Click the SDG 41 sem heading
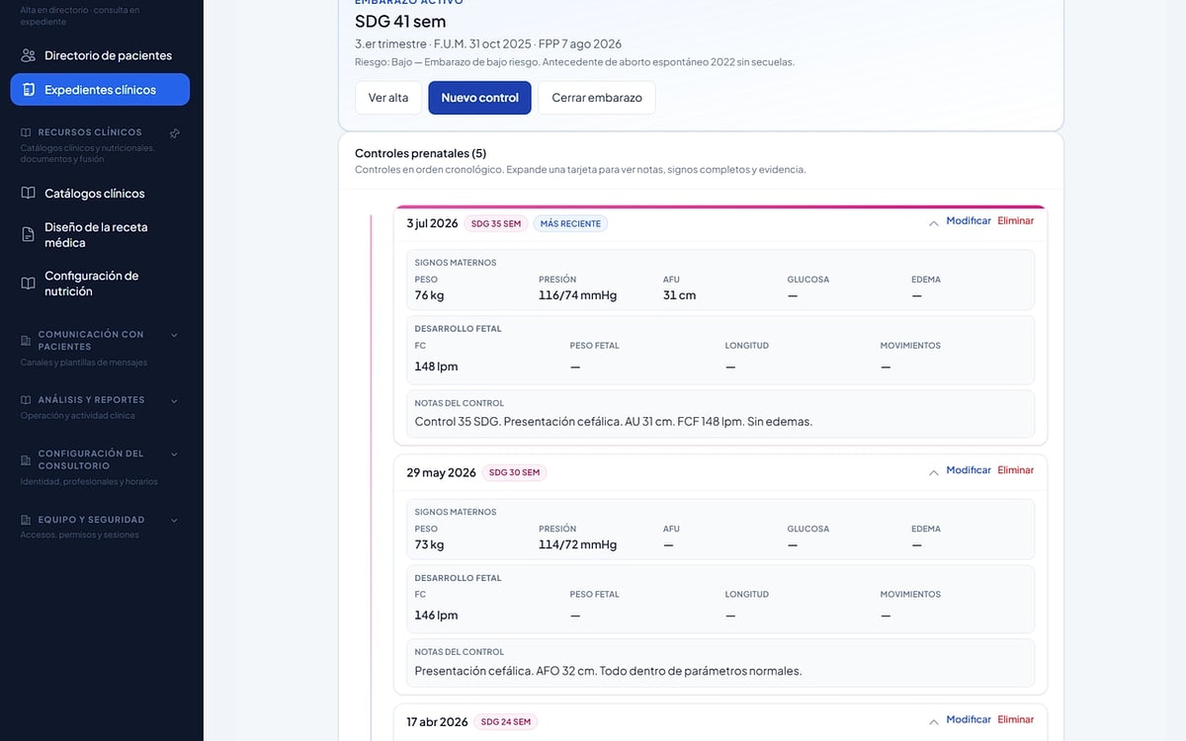This screenshot has width=1186, height=741. click(400, 21)
